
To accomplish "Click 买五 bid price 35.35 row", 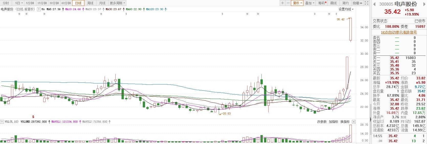I will point(399,73).
